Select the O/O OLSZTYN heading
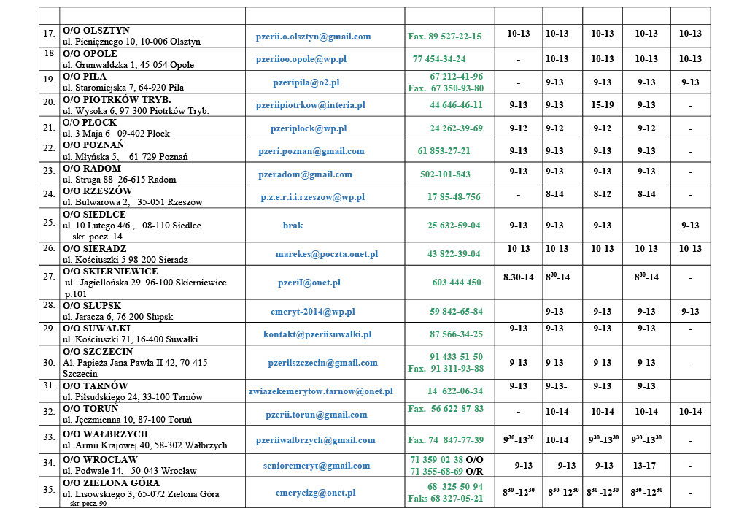The image size is (747, 530). coord(96,31)
